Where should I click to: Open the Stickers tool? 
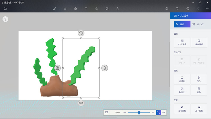click(75, 9)
